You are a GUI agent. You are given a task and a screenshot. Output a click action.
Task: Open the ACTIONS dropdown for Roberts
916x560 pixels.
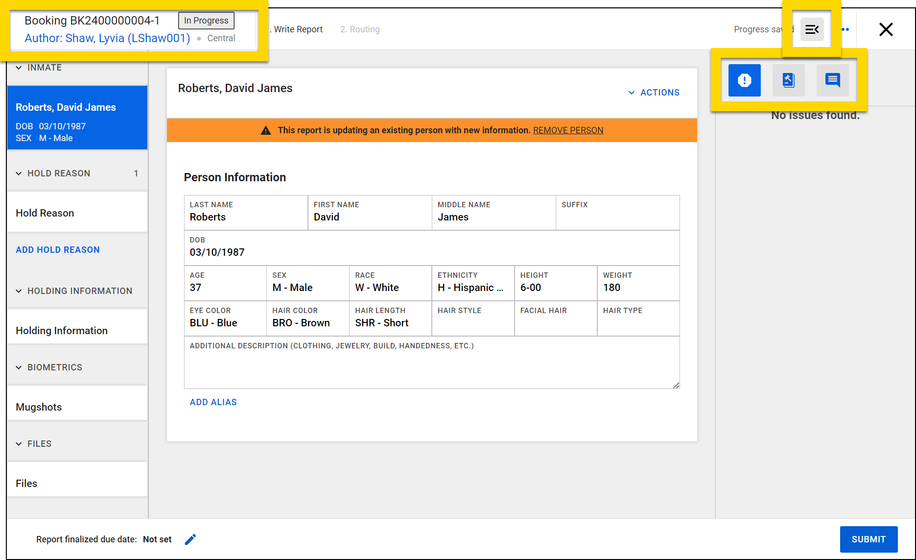[654, 92]
